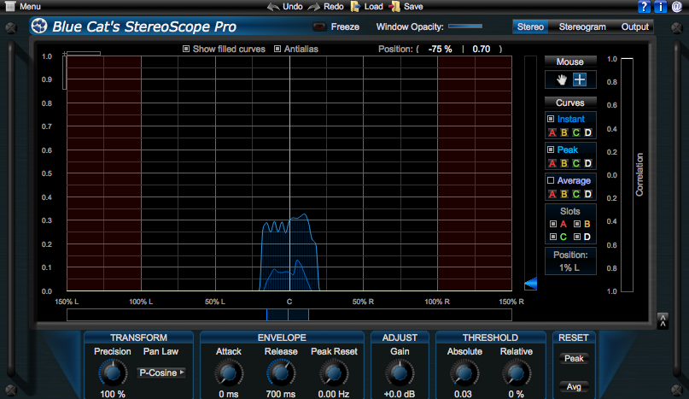Image resolution: width=689 pixels, height=399 pixels.
Task: Toggle the Freeze button
Action: [x=319, y=26]
